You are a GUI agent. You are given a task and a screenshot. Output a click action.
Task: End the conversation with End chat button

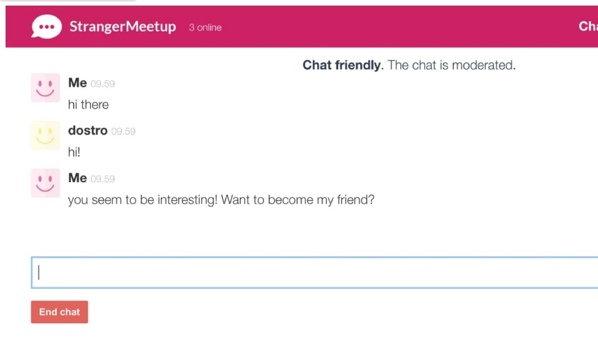[60, 312]
